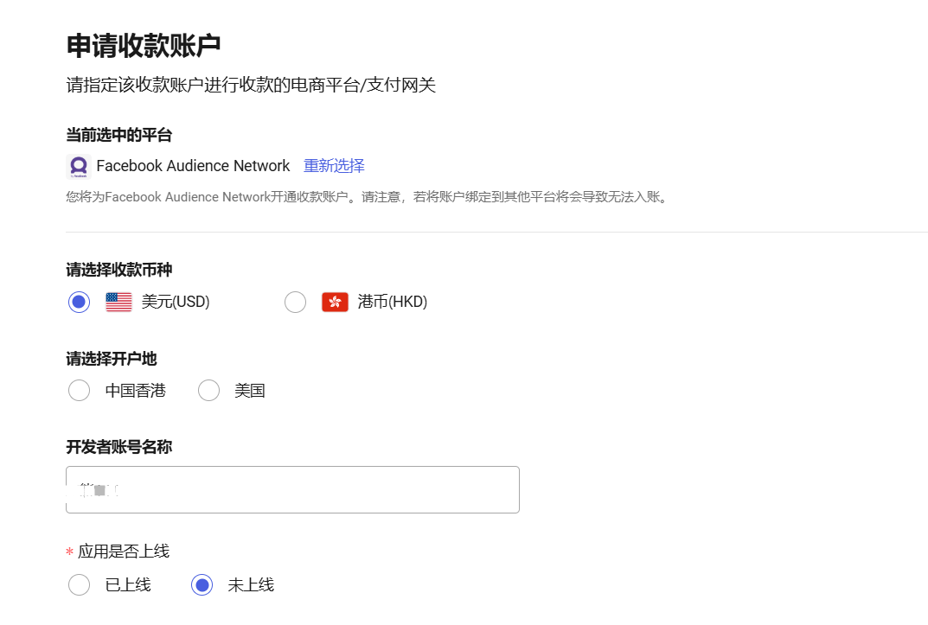Choose the 中国香港 radio button
The height and width of the screenshot is (625, 928).
pos(79,391)
